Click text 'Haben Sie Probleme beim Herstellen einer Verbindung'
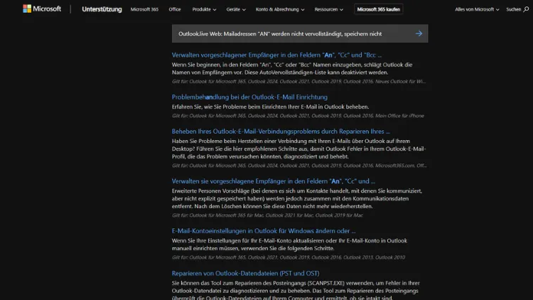 [298, 149]
